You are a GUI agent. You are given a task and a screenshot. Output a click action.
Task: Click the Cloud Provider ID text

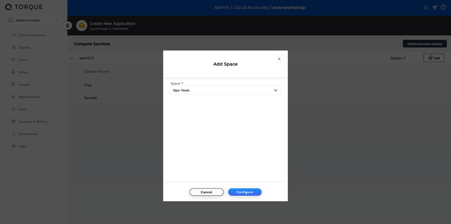[x=109, y=29]
